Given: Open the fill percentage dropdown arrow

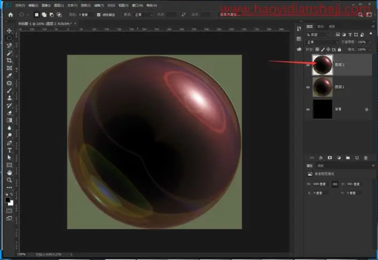Looking at the screenshot, I should (370, 49).
